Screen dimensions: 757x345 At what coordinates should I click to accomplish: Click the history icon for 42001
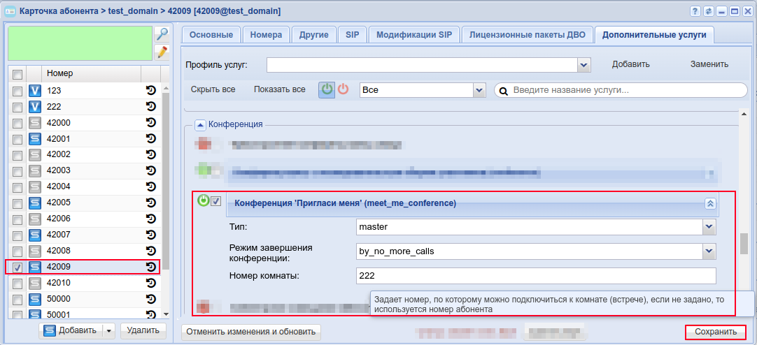coord(151,139)
